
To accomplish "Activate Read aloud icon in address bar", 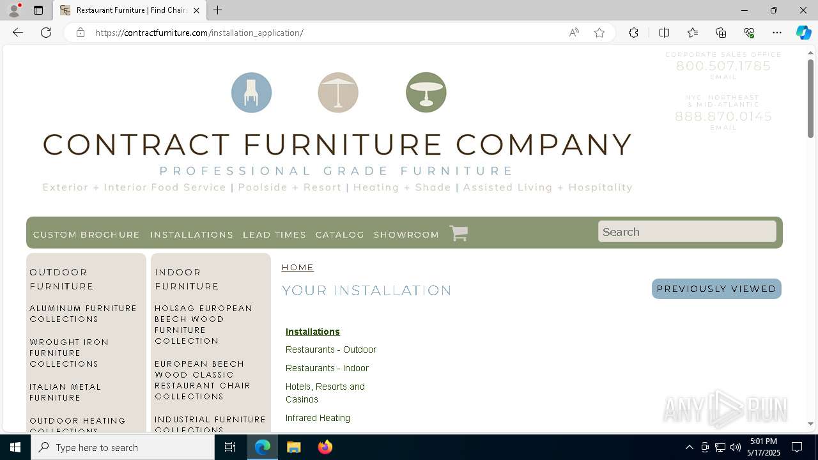I will tap(574, 33).
